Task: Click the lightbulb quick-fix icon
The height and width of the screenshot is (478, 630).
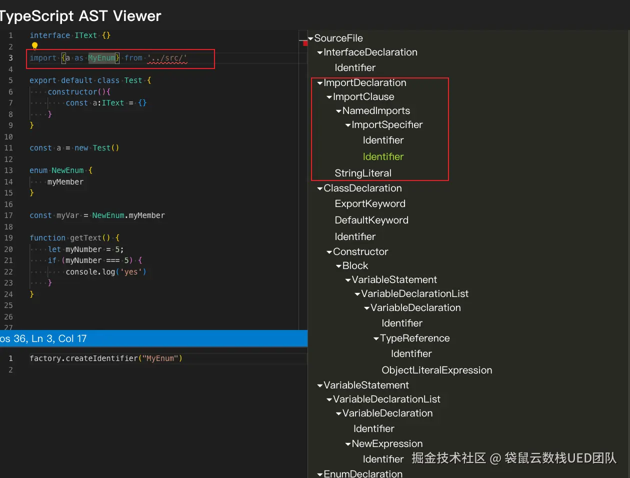Action: 34,46
